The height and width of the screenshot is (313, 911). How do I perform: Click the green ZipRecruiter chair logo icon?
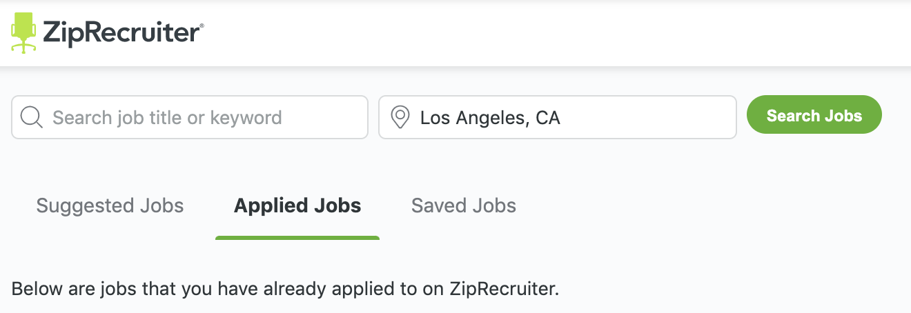23,32
